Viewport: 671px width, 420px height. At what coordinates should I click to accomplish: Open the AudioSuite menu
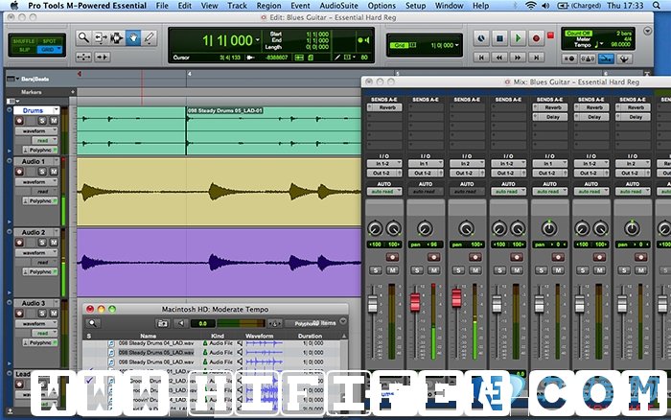339,6
